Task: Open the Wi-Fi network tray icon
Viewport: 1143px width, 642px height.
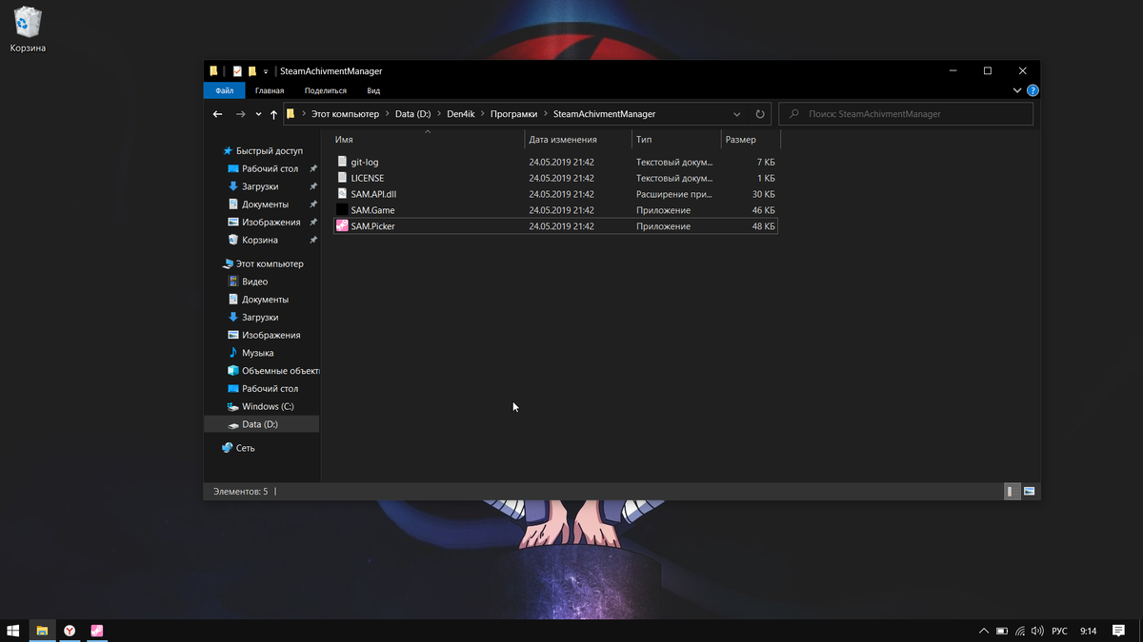Action: (1020, 631)
